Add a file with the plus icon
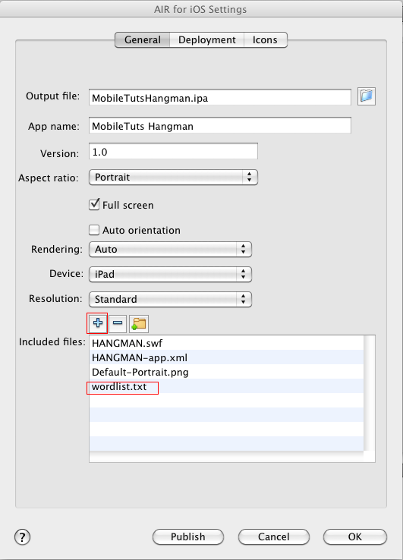This screenshot has width=403, height=560. 98,323
